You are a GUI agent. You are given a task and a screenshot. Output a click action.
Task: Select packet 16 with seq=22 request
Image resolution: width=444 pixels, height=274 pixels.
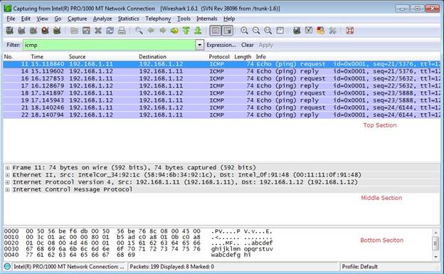pyautogui.click(x=222, y=78)
